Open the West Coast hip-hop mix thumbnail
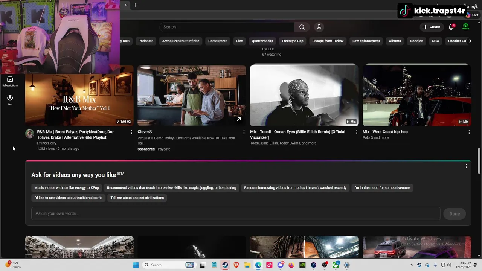 [x=417, y=96]
